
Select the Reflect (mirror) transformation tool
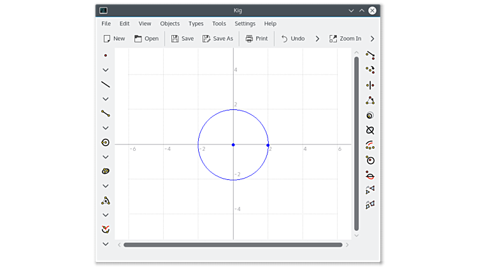tap(370, 85)
